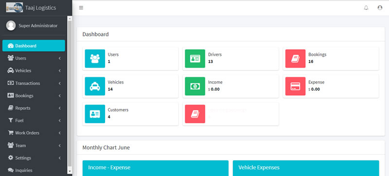This screenshot has height=176, width=389.
Task: Click the green Income money icon
Action: pyautogui.click(x=195, y=86)
